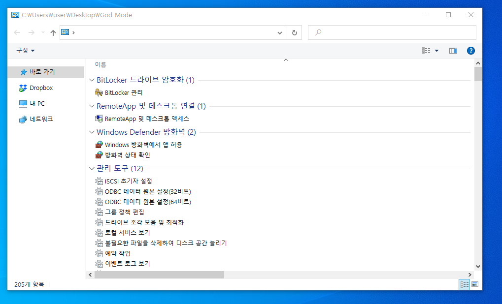Click the 이름 column header
The image size is (502, 304).
tap(100, 64)
